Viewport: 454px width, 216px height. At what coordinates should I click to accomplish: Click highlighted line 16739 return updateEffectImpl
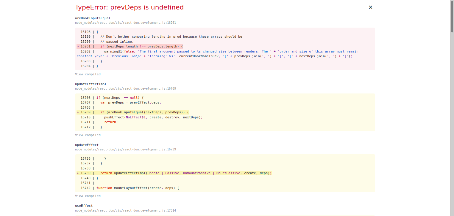click(x=174, y=173)
